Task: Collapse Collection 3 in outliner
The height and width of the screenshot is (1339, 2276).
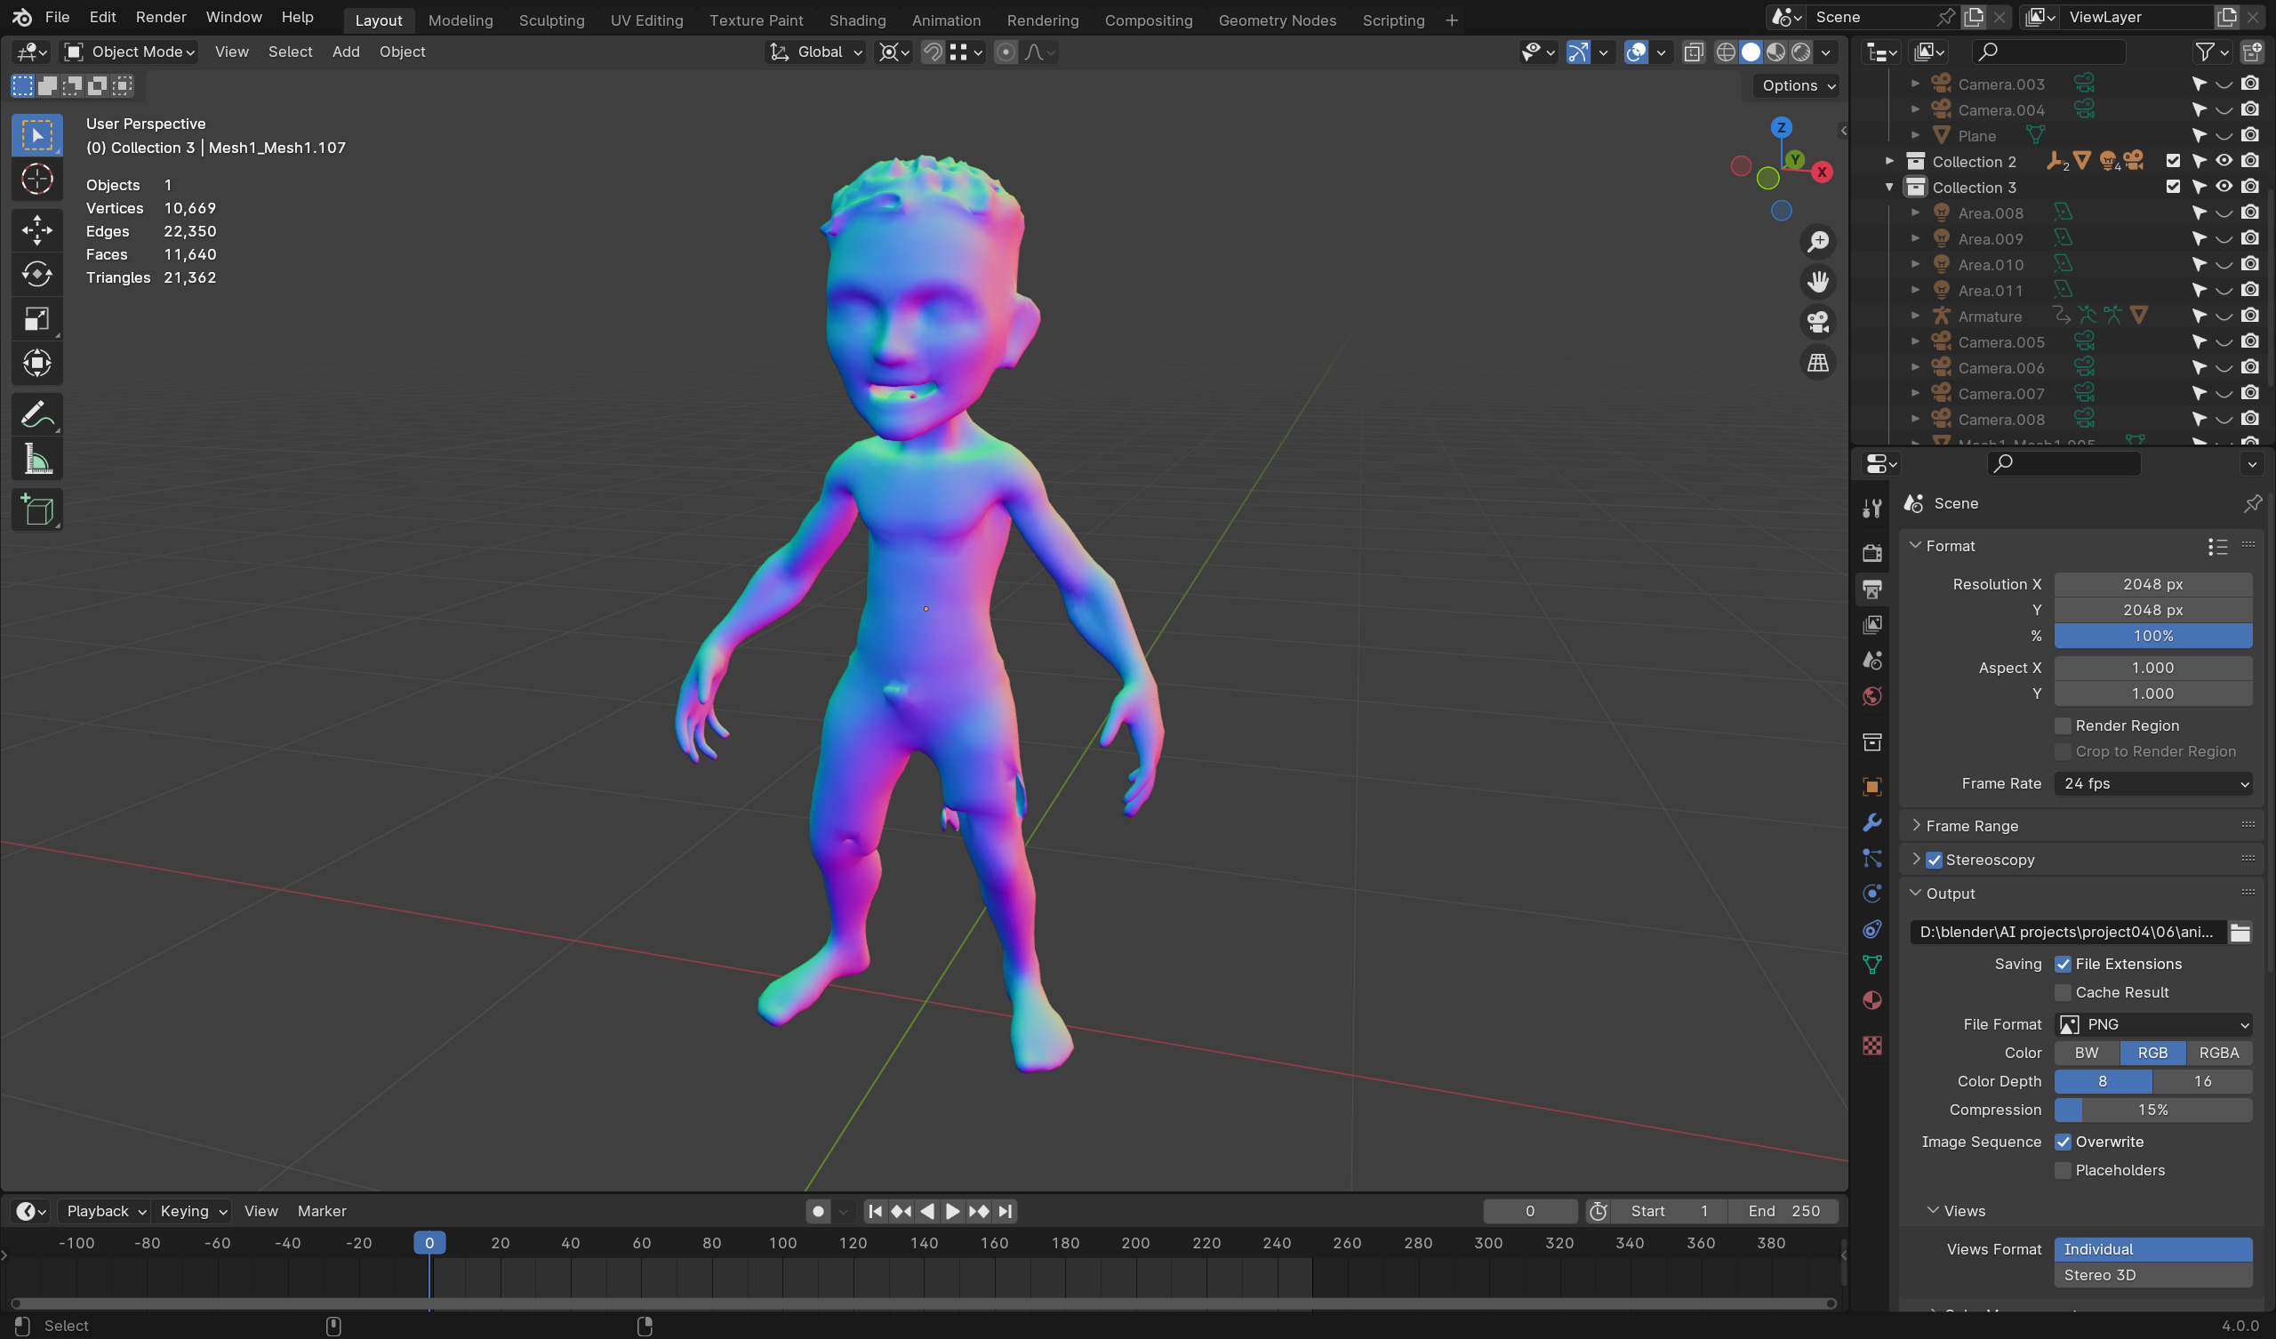Action: [1888, 187]
